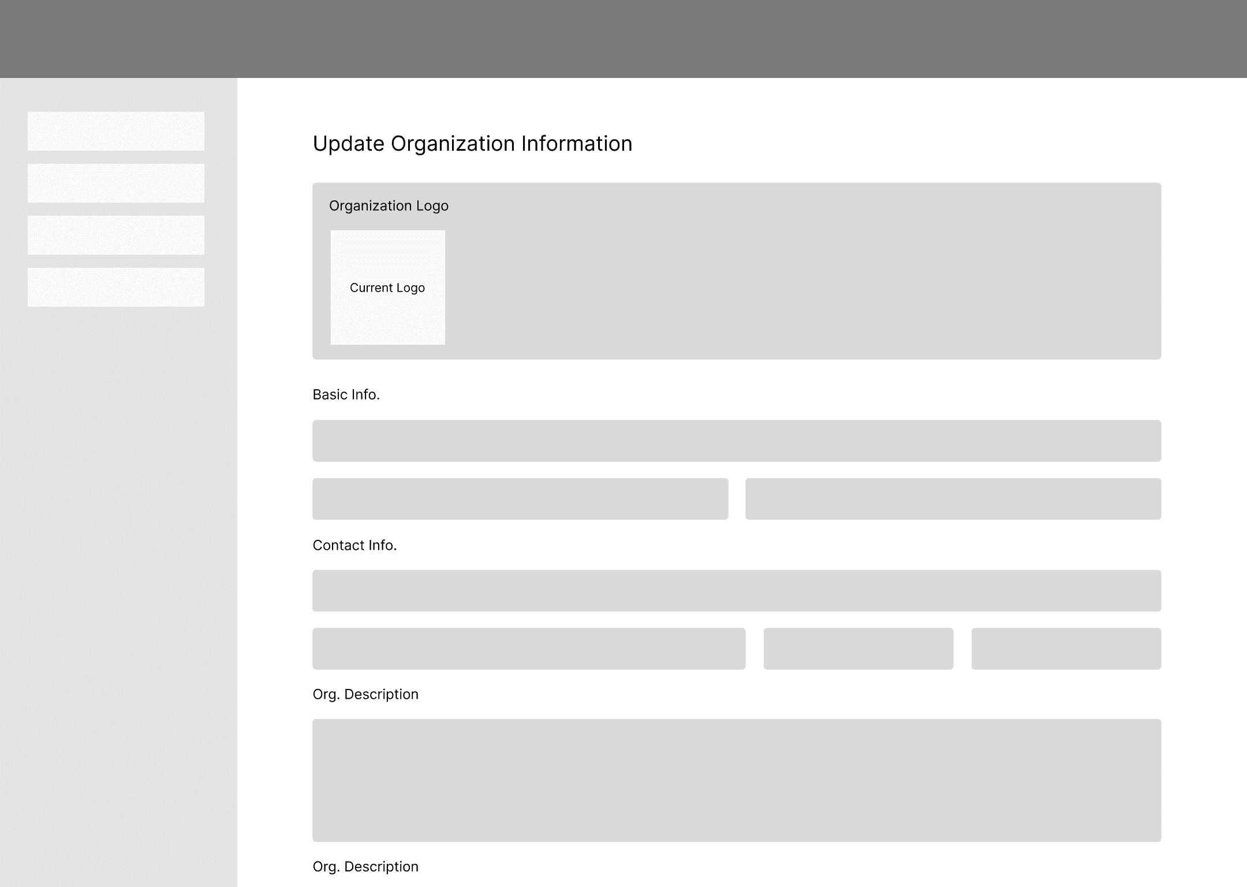Viewport: 1247px width, 887px height.
Task: Click the rightmost small Contact Info field
Action: tap(1066, 649)
